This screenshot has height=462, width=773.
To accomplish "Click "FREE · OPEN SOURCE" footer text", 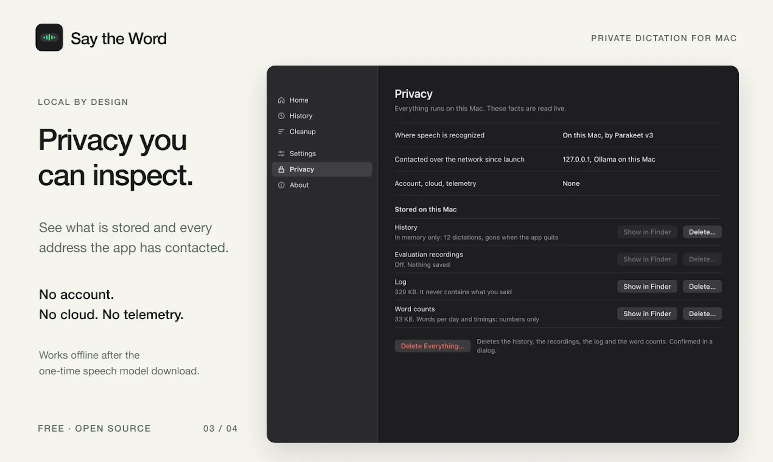I will [94, 428].
